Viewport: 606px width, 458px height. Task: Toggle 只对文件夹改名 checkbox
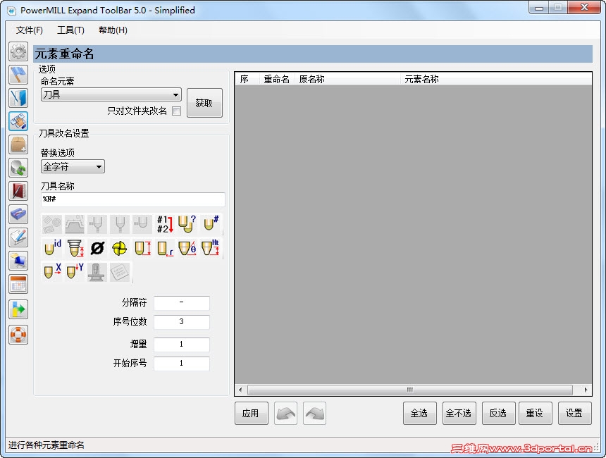pos(176,111)
